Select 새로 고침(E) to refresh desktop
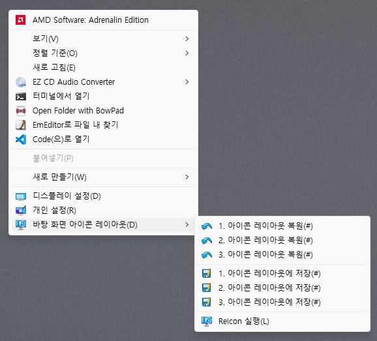377x341 pixels. coord(104,68)
